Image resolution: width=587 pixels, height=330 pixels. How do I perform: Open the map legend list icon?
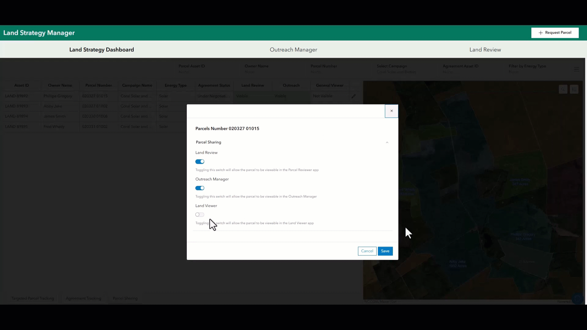click(x=574, y=89)
